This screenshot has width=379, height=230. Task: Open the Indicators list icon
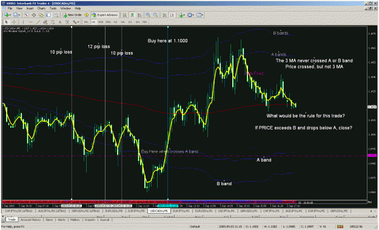[181, 15]
